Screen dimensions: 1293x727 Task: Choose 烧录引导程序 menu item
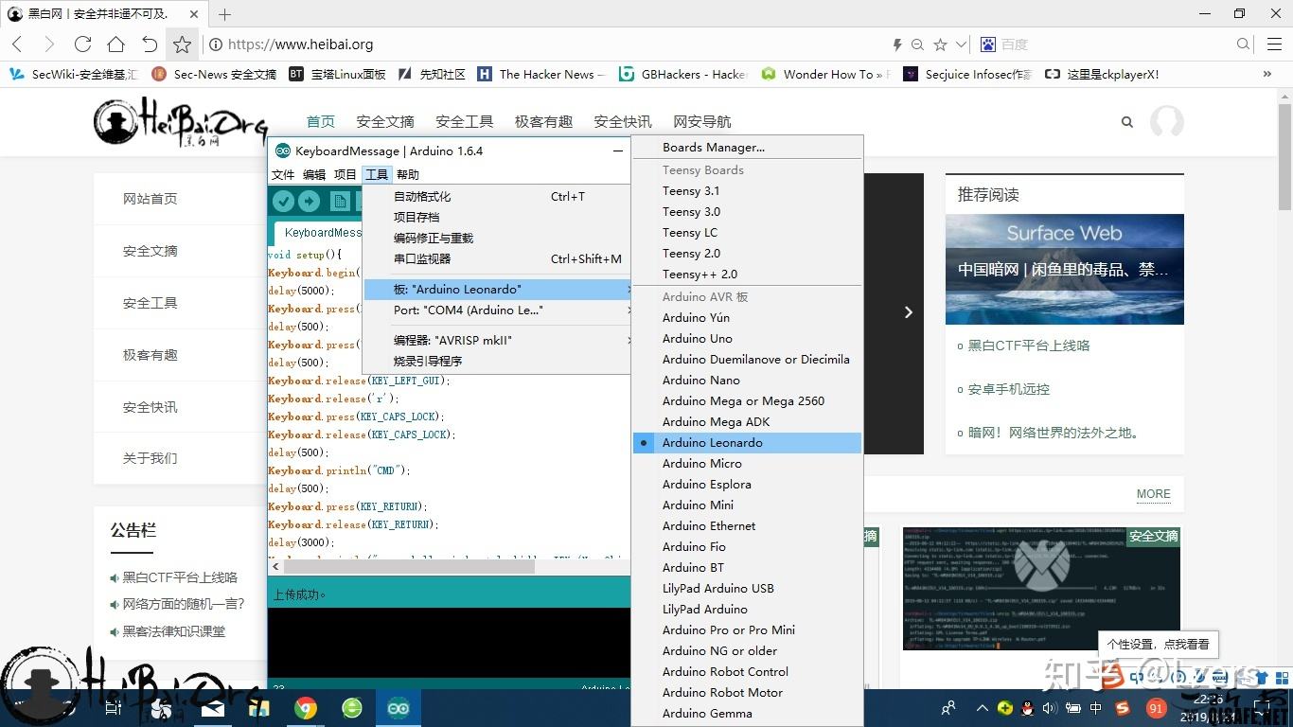pyautogui.click(x=498, y=362)
